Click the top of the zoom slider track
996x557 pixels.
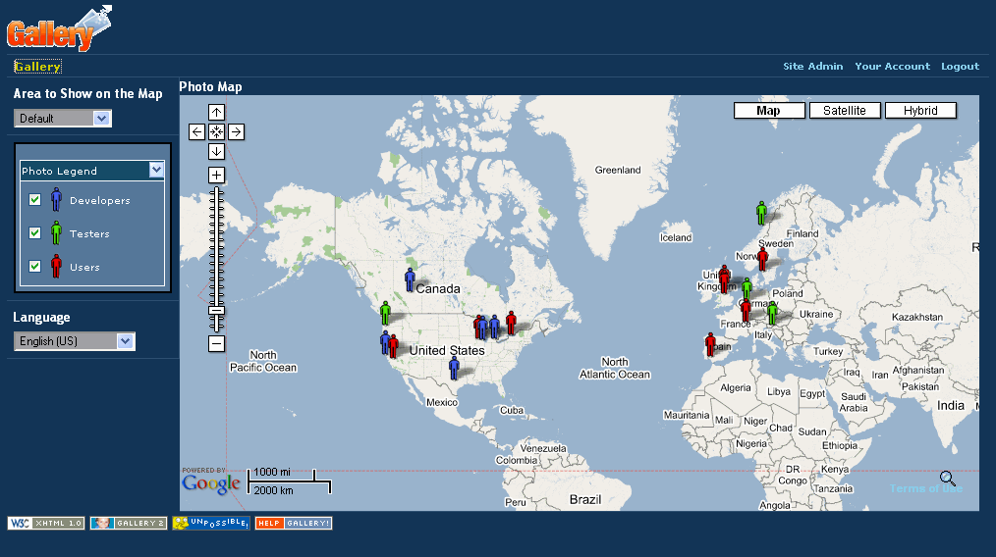click(x=217, y=190)
